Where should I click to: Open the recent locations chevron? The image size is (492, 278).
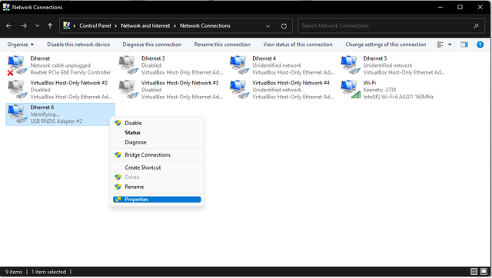coord(37,25)
